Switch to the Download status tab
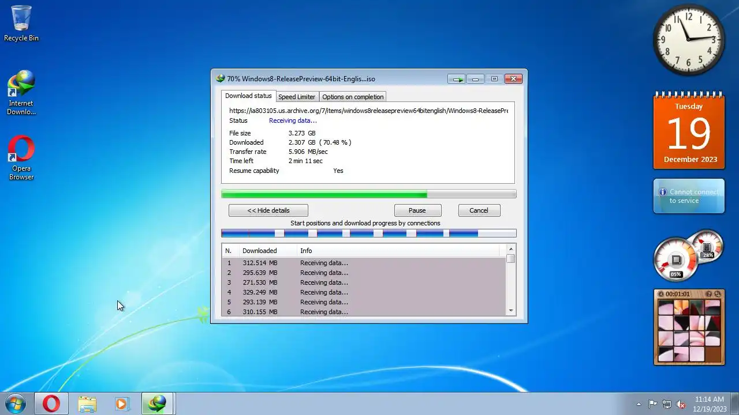Screen dimensions: 739x415 [248, 96]
